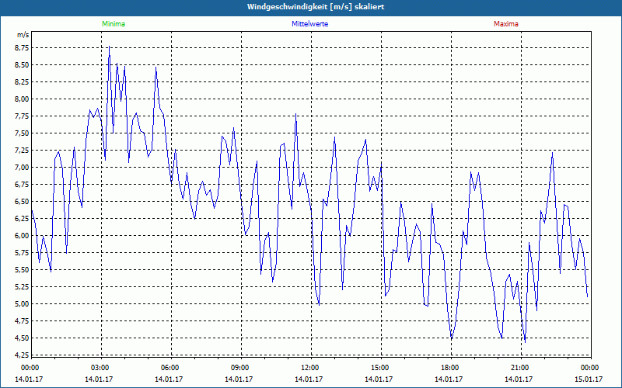Click the 4,75 y-axis value
The image size is (622, 388).
(x=23, y=320)
